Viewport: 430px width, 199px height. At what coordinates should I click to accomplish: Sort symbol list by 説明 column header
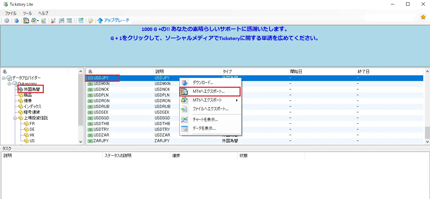[187, 72]
